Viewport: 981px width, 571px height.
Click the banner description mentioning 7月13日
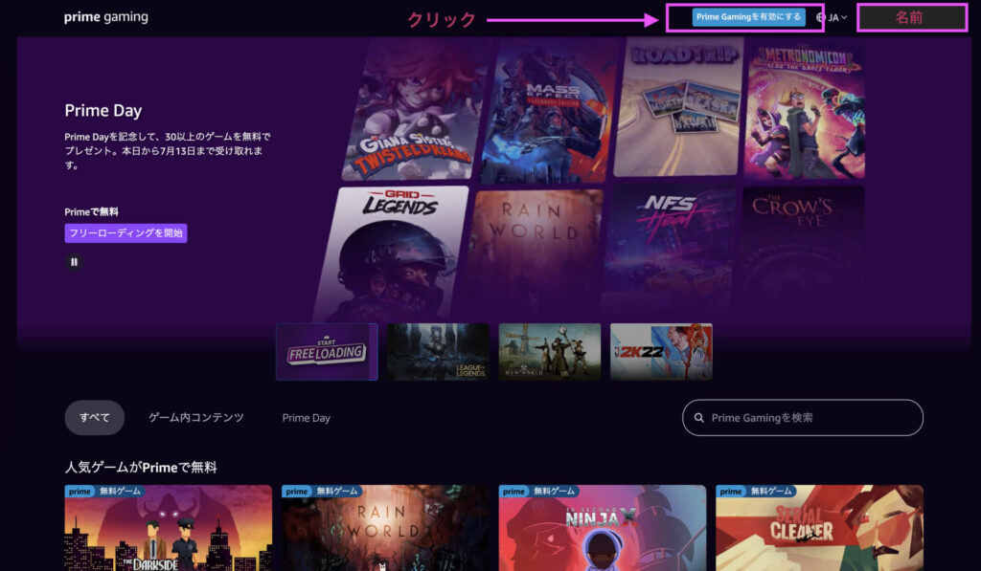click(x=168, y=150)
